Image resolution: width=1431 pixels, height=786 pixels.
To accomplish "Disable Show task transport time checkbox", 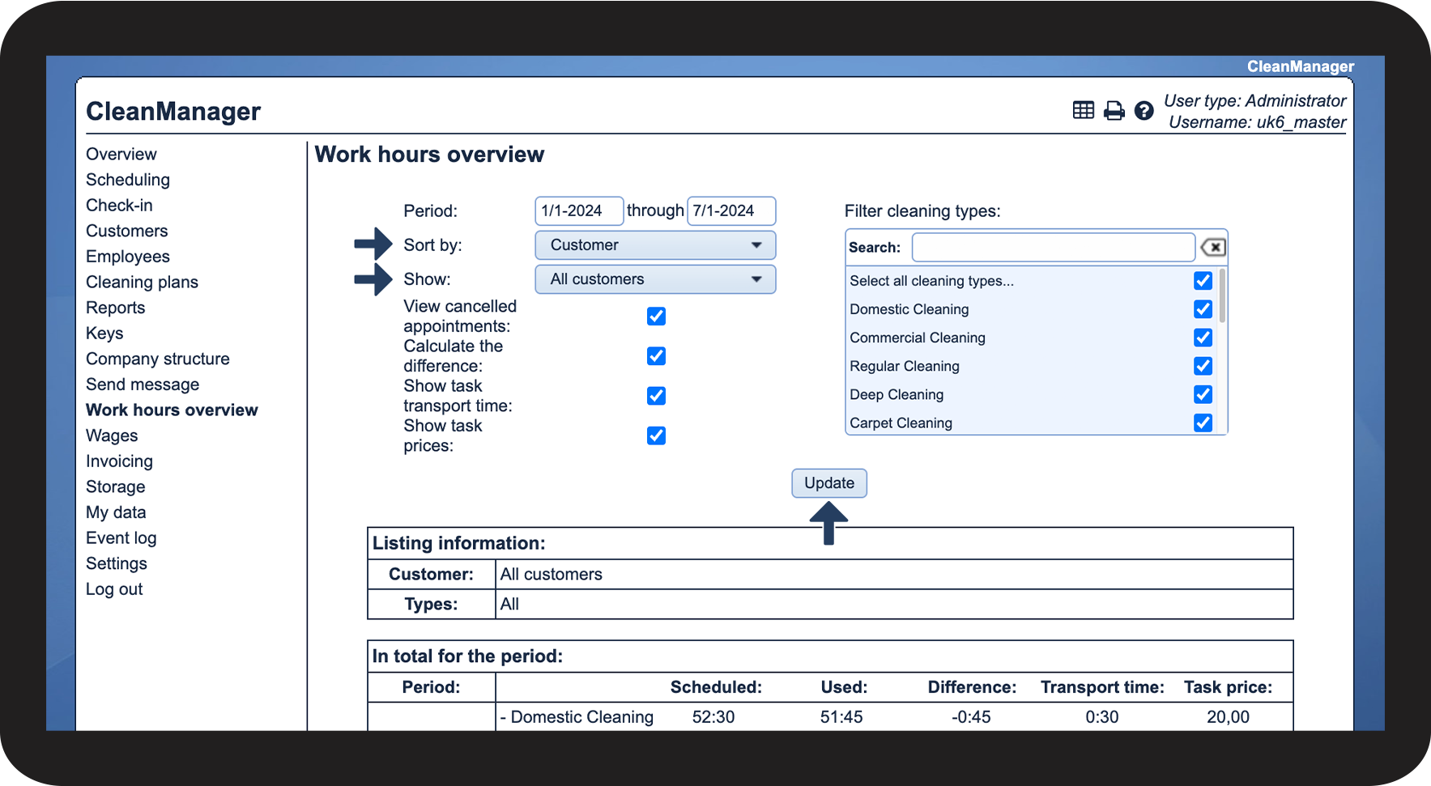I will click(x=656, y=396).
